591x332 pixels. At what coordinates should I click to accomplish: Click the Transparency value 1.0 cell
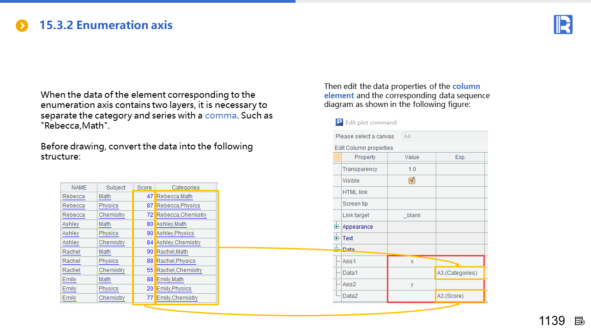[x=412, y=169]
